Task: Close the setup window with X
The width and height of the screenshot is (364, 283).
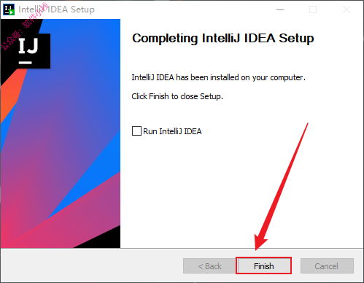Action: click(x=346, y=9)
